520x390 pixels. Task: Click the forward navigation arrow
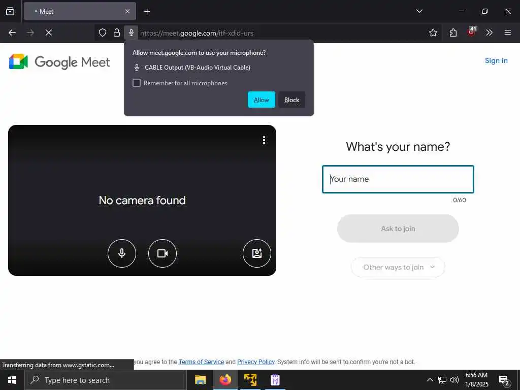point(30,32)
